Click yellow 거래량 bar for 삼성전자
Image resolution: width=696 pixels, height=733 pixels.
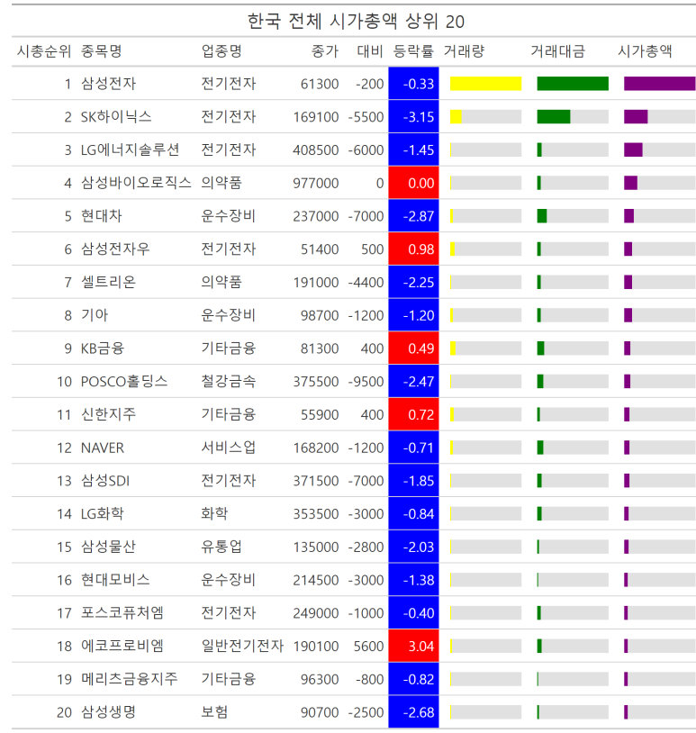485,84
